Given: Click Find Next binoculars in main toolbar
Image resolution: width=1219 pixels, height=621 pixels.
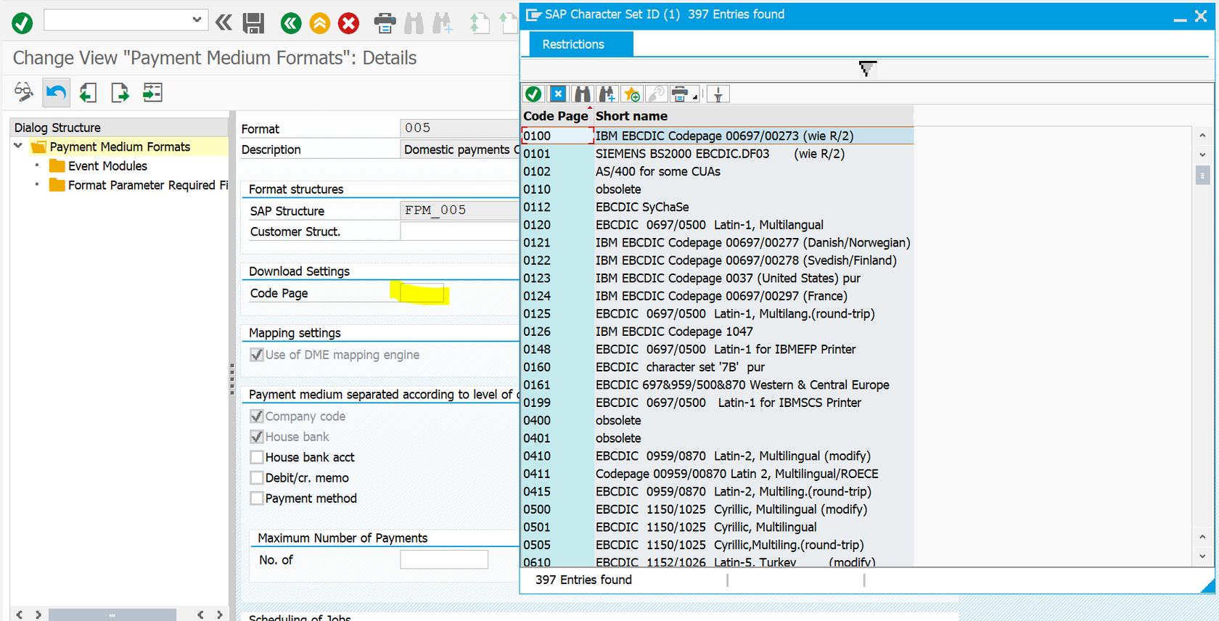Looking at the screenshot, I should click(443, 23).
